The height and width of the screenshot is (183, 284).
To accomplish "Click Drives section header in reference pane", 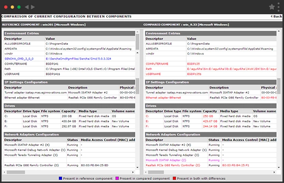I will 69,106.
